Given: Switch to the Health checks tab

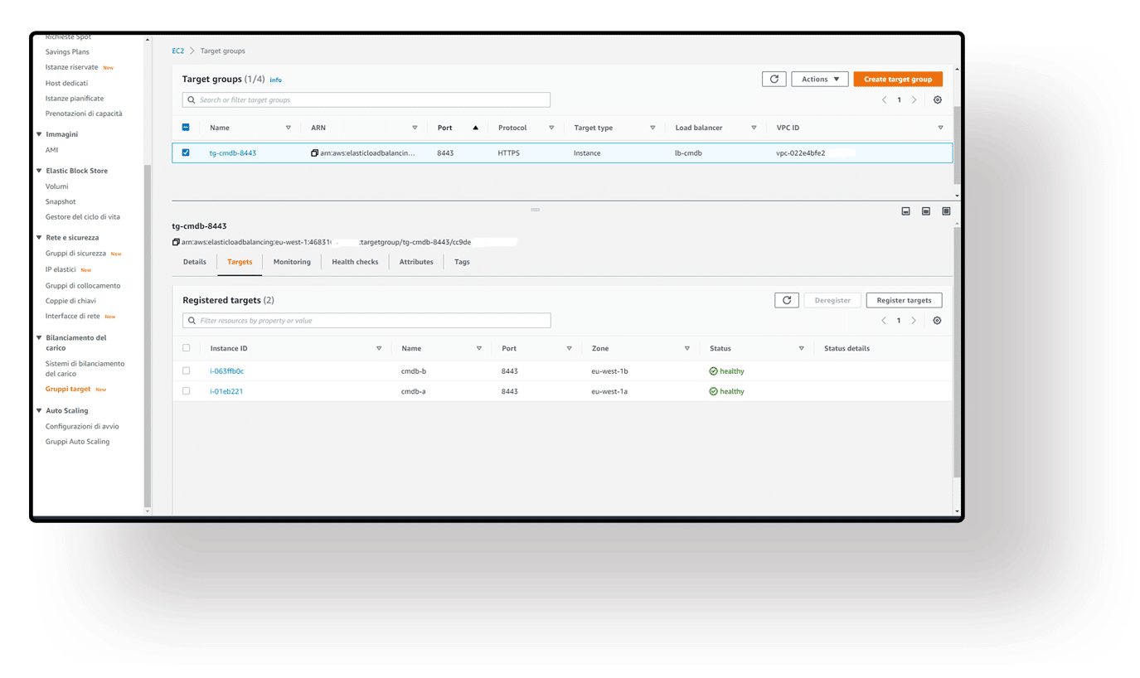Looking at the screenshot, I should point(355,262).
